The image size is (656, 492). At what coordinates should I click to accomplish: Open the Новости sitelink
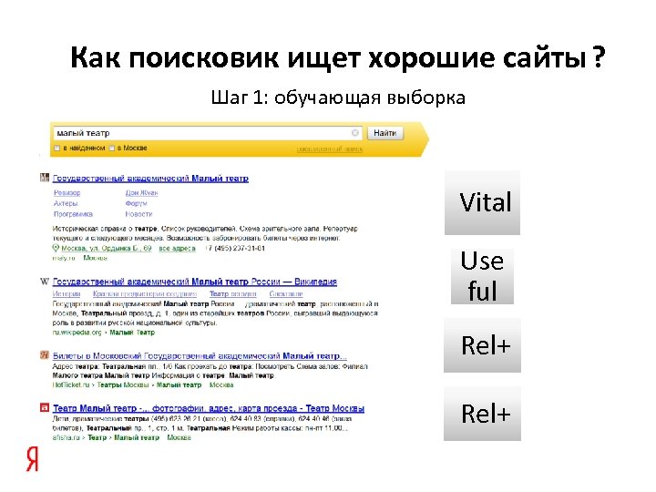[138, 214]
